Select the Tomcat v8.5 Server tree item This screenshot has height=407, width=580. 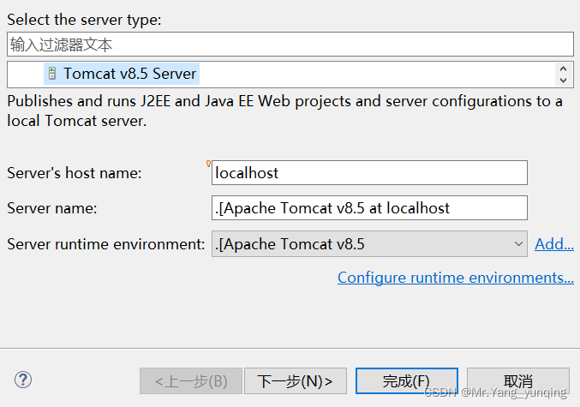122,74
